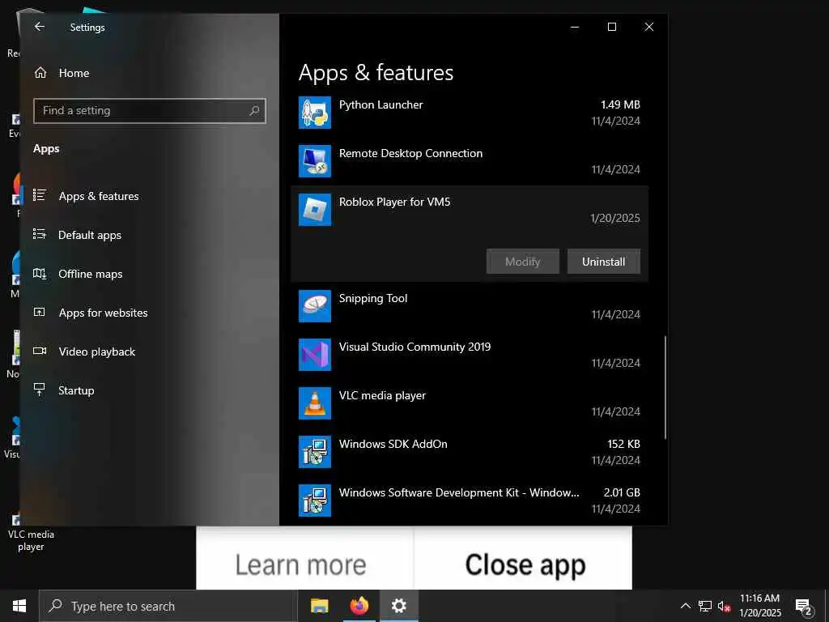The image size is (829, 622).
Task: Select the Windows SDK AddOn entry name
Action: 393,445
